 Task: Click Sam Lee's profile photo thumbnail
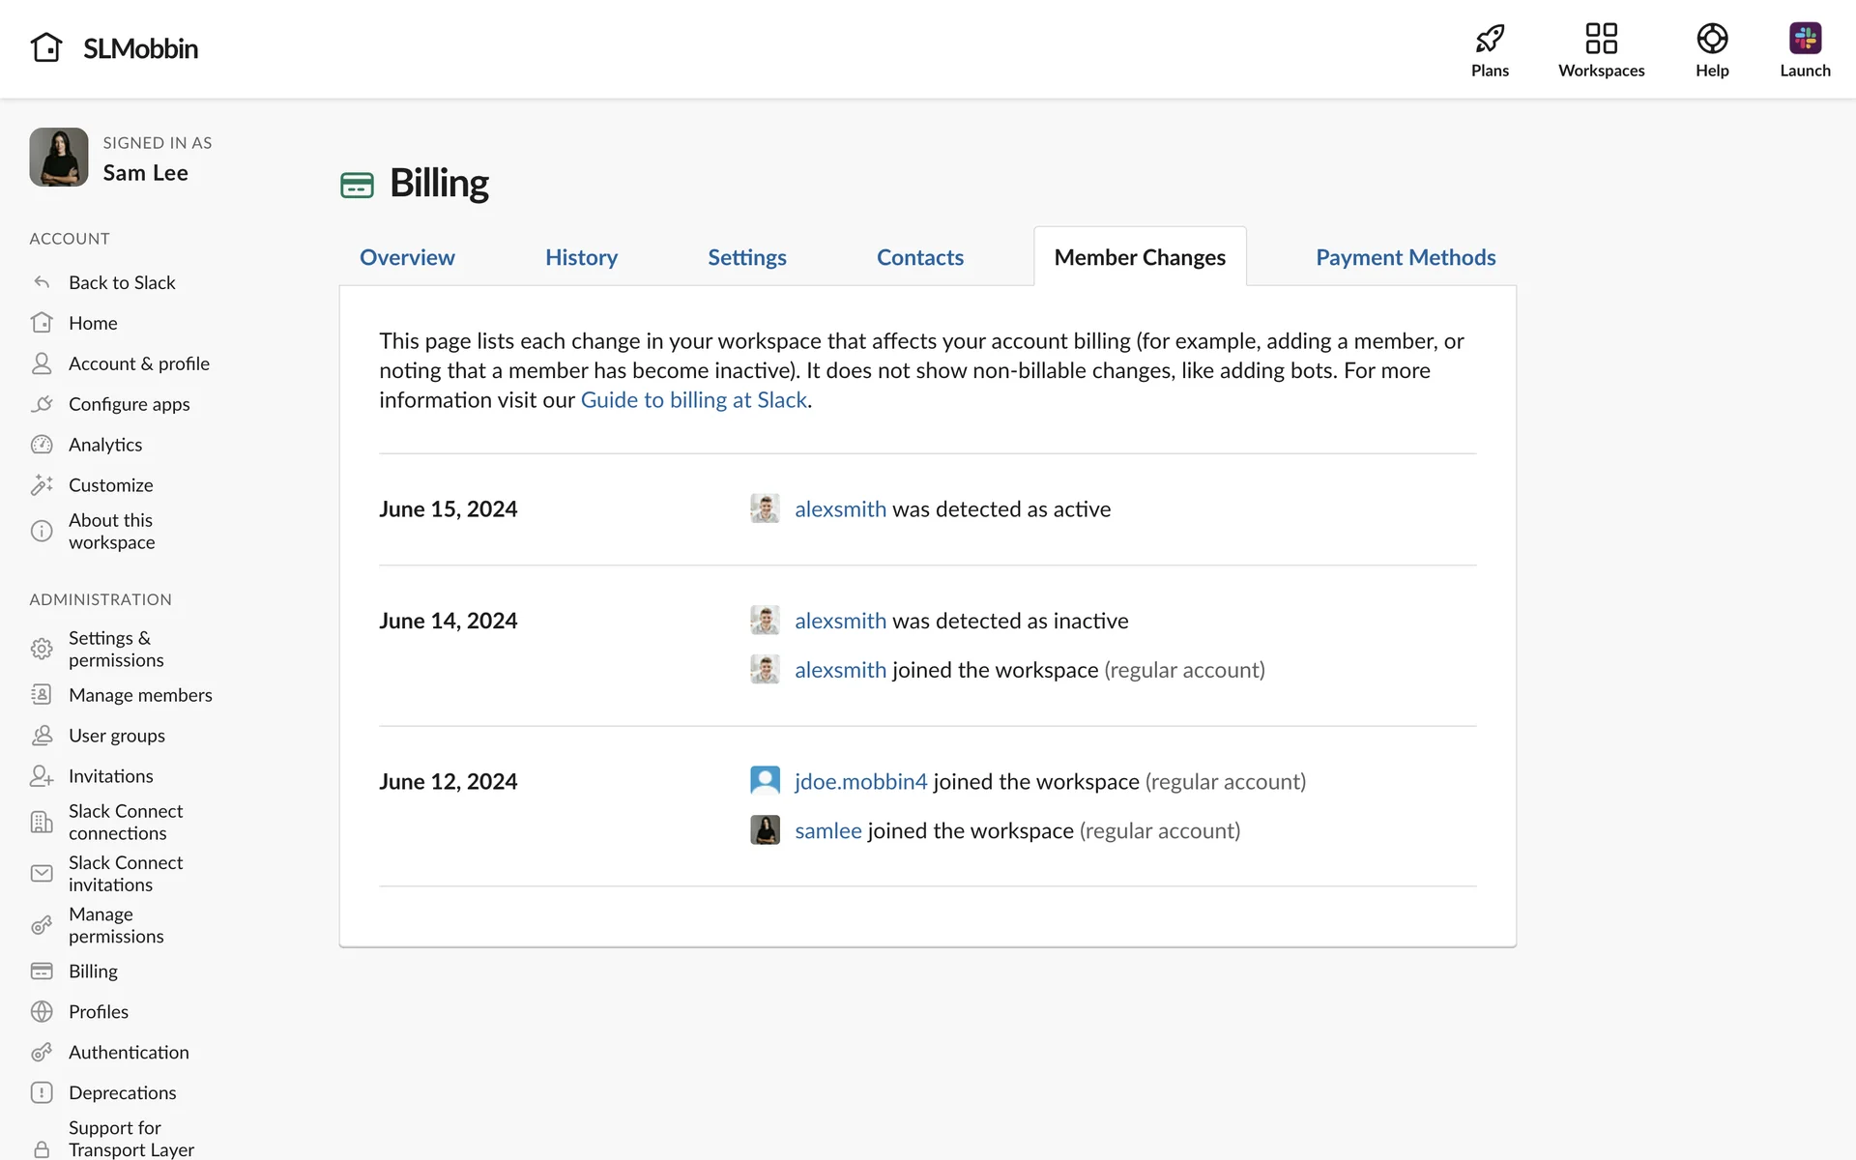tap(59, 158)
